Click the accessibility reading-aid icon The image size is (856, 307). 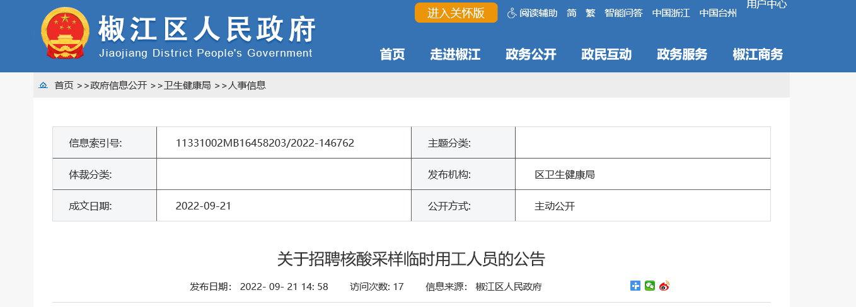coord(511,13)
